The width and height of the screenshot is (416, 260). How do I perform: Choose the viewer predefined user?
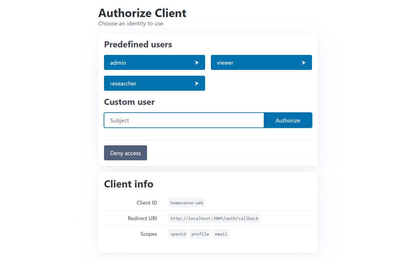(x=261, y=62)
